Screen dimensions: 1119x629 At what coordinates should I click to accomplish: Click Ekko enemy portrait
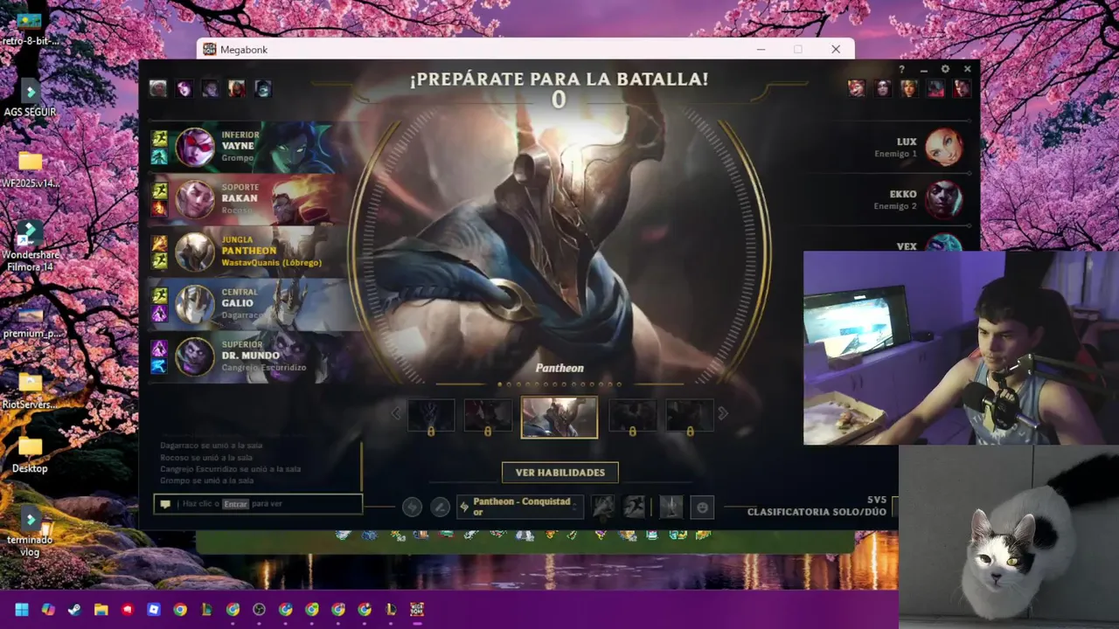pyautogui.click(x=944, y=199)
